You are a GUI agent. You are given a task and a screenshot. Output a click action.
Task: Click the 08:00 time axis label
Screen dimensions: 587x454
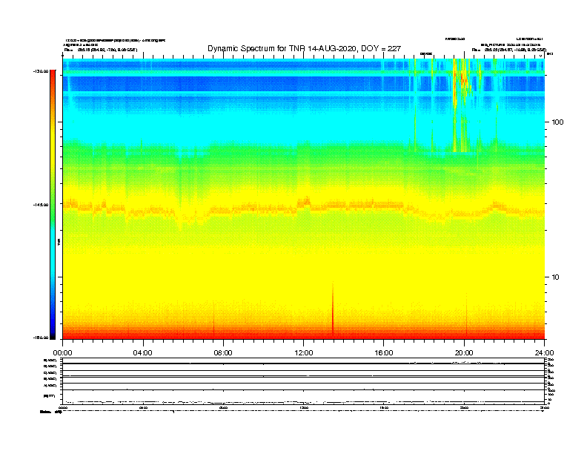tap(223, 353)
